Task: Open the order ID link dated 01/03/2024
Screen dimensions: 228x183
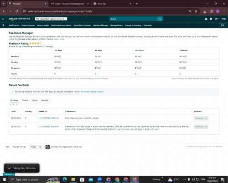Action: 48,118
